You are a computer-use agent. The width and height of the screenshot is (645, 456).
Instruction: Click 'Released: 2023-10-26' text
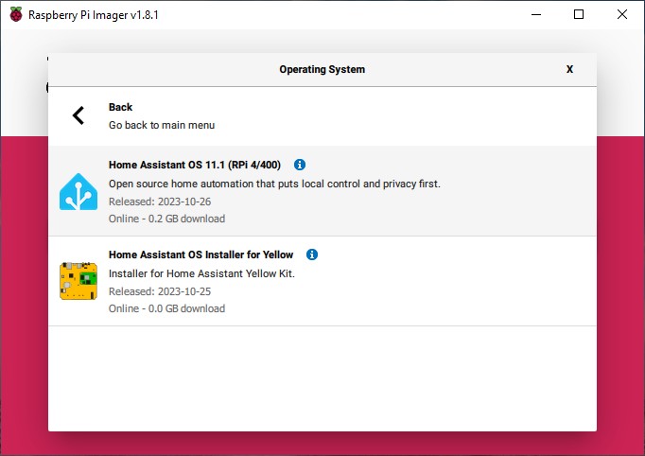click(160, 202)
